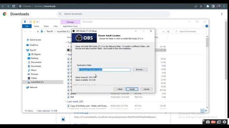Reload the Chrome downloads page
The height and width of the screenshot is (128, 229).
pos(14,6)
